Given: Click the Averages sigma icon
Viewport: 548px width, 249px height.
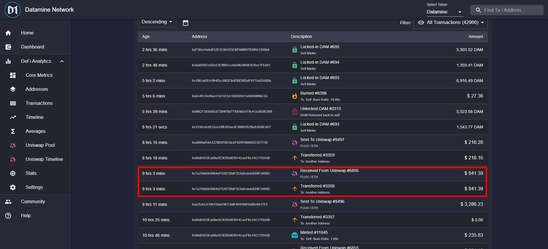Looking at the screenshot, I should (x=13, y=131).
